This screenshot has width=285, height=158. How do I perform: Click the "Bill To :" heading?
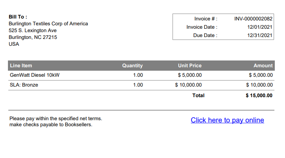tap(18, 17)
